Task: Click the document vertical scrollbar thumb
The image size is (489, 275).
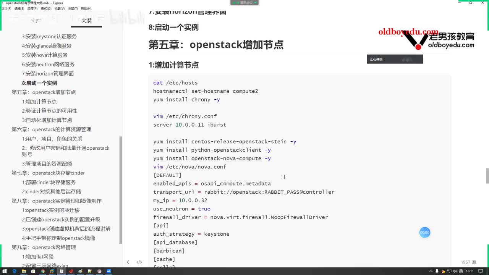Action: click(x=487, y=176)
